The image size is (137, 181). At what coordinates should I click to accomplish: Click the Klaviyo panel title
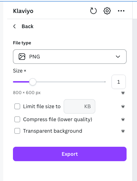pyautogui.click(x=23, y=11)
